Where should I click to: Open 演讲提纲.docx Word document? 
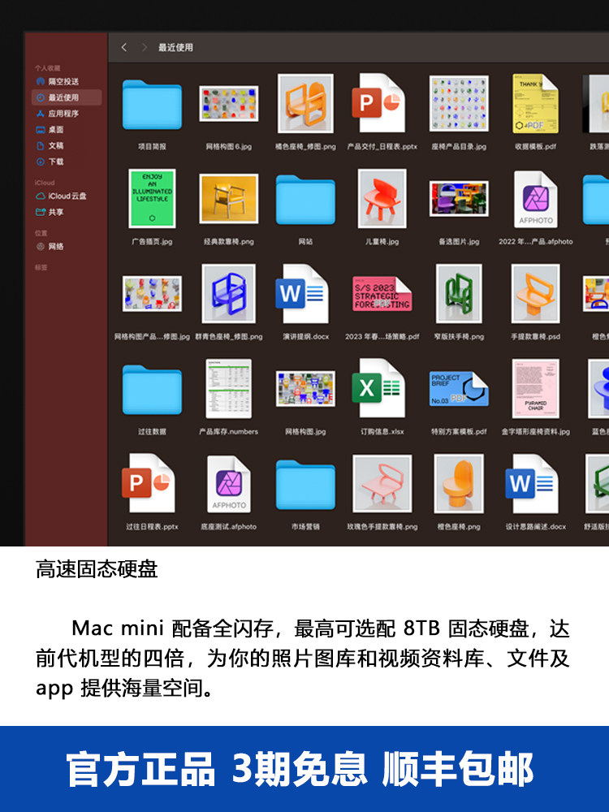tap(302, 294)
